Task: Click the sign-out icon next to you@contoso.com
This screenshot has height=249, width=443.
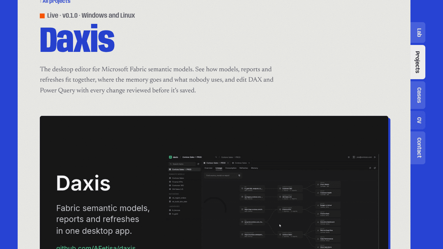Action: coord(375,157)
